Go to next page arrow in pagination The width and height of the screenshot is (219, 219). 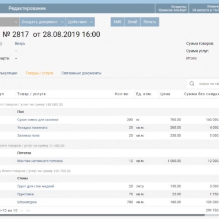(x=21, y=210)
